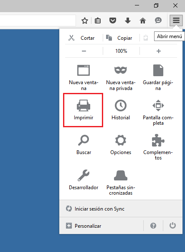Reduce zoom with the minus button
Image resolution: width=185 pixels, height=252 pixels.
point(84,51)
